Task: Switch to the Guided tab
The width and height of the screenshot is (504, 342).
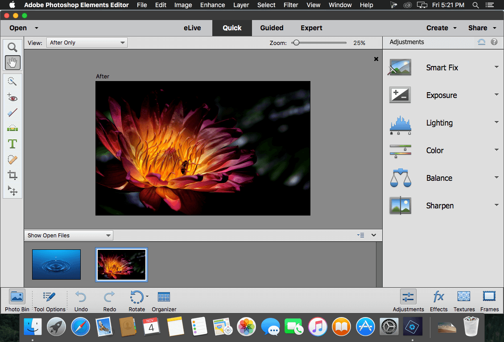Action: (272, 28)
